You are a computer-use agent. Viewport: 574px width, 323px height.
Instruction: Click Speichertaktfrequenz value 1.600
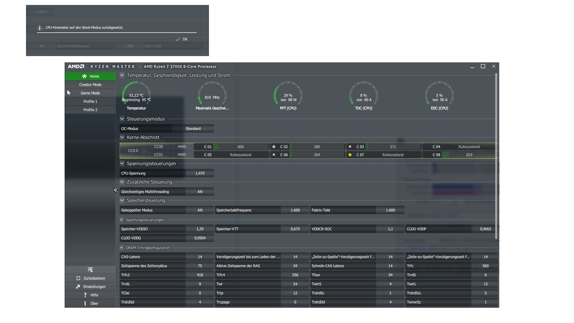[295, 210]
